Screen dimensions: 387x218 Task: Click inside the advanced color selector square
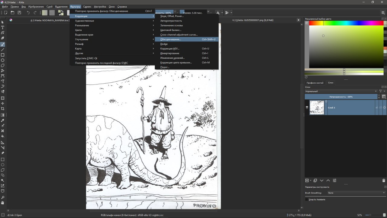346,47
